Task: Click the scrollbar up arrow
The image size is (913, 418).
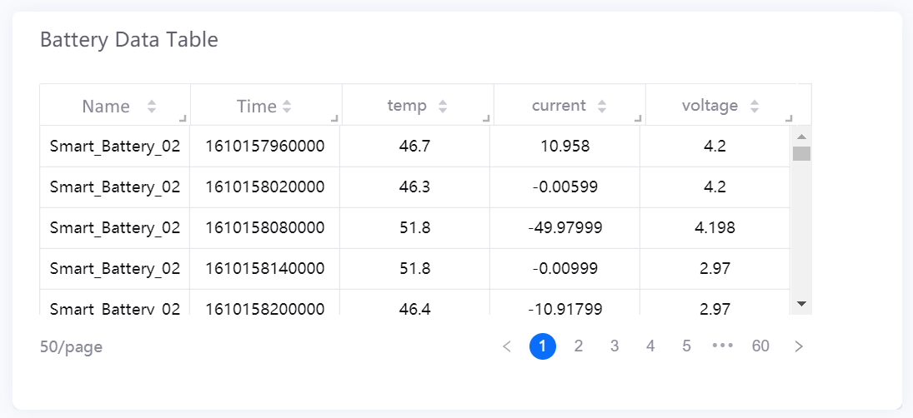Action: pos(801,137)
